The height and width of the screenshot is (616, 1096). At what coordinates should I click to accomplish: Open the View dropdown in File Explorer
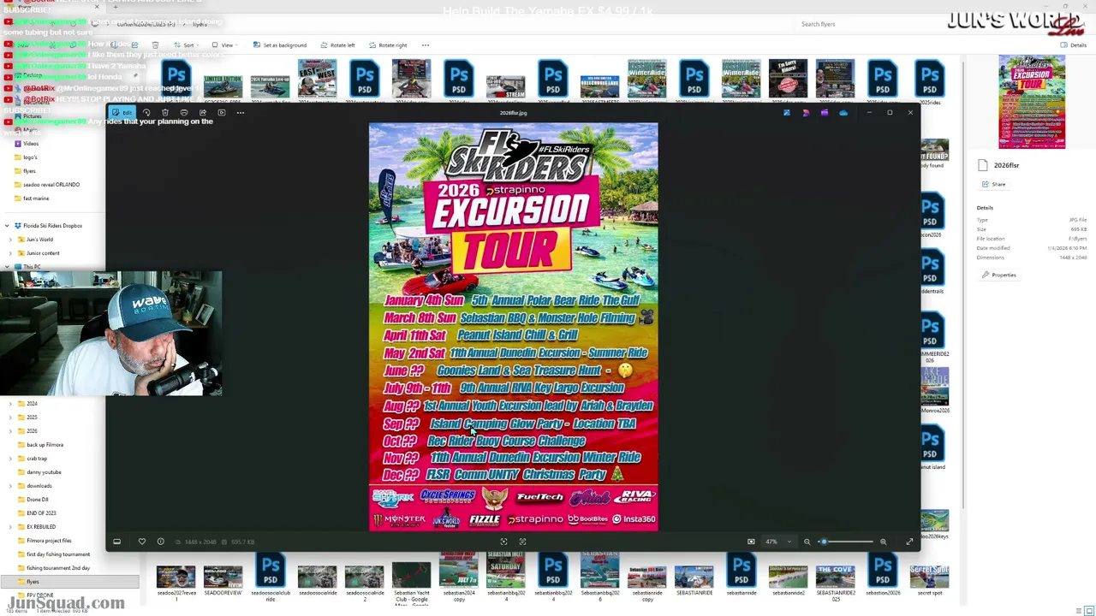click(224, 45)
